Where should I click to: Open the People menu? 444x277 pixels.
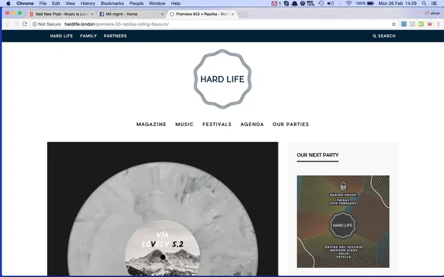click(x=137, y=3)
